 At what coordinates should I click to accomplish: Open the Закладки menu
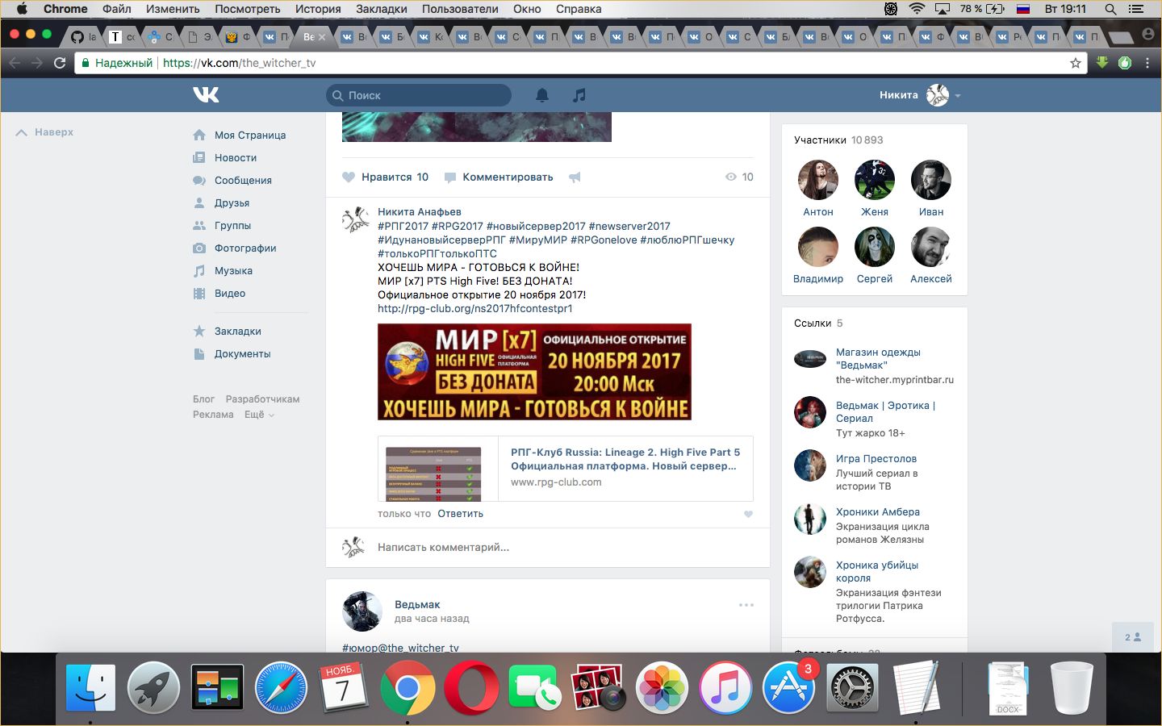click(x=382, y=9)
